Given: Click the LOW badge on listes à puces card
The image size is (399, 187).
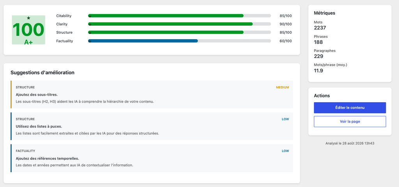Looking at the screenshot, I should (x=285, y=119).
